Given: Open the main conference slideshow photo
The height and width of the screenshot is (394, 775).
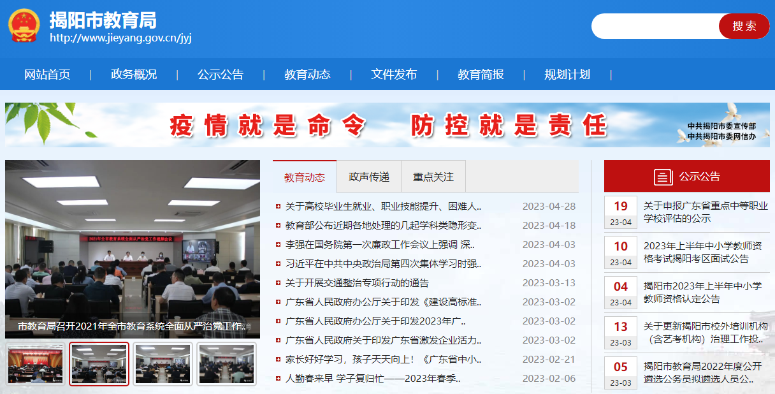Looking at the screenshot, I should [x=133, y=249].
